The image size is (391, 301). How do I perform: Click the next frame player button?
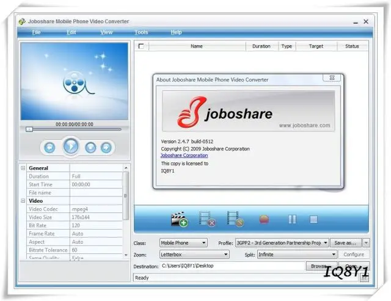[x=106, y=148]
